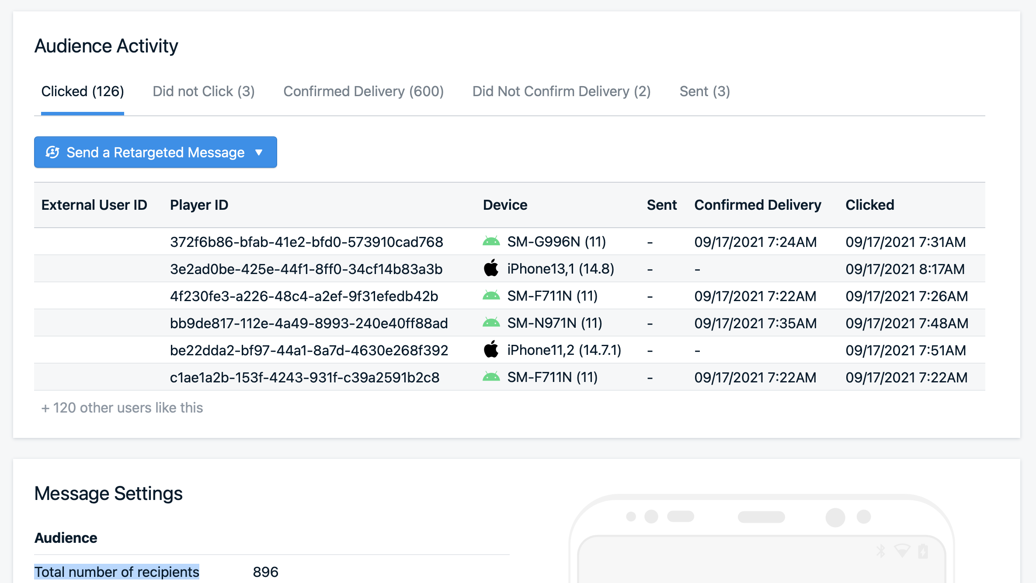This screenshot has width=1036, height=583.
Task: Select the Sent tab
Action: pos(704,91)
